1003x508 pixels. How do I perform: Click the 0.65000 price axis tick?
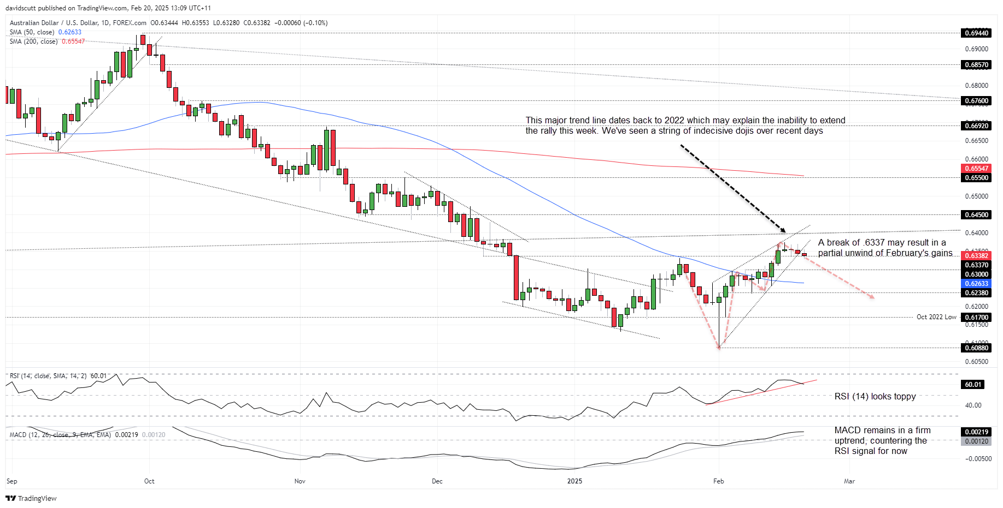click(976, 196)
